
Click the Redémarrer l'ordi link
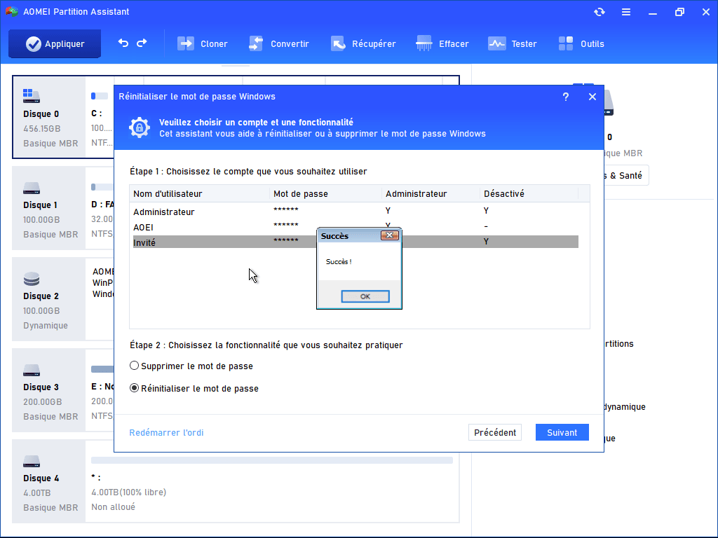(166, 433)
